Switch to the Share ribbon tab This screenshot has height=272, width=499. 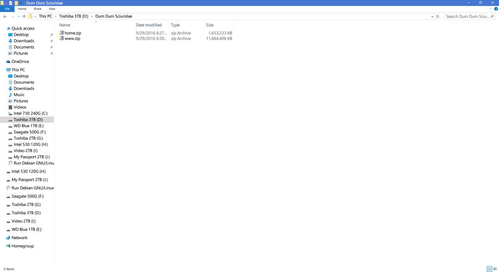tap(37, 9)
